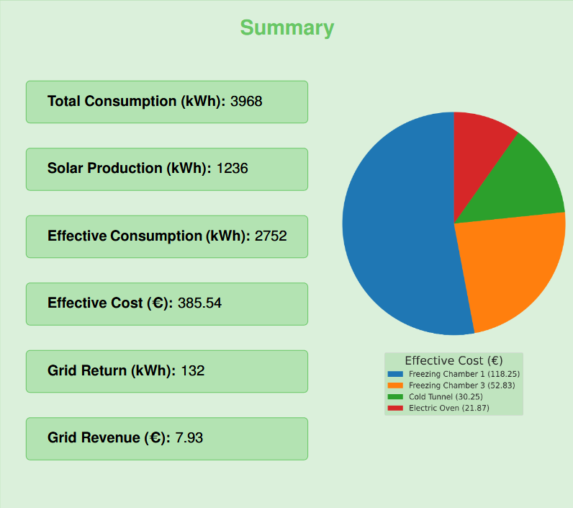The image size is (573, 508).
Task: Select the Effective Consumption (kWh) card
Action: tap(166, 236)
